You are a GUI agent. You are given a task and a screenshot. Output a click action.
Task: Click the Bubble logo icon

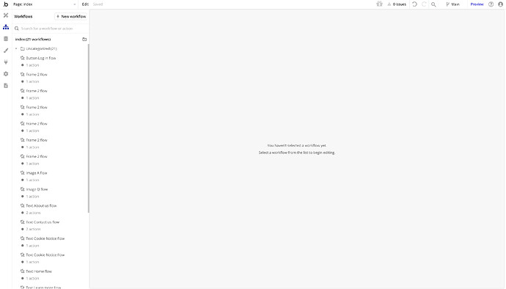coord(6,4)
